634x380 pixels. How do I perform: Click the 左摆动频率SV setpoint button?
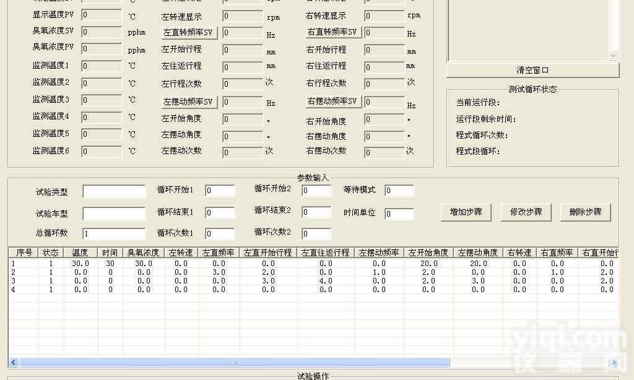pos(189,101)
